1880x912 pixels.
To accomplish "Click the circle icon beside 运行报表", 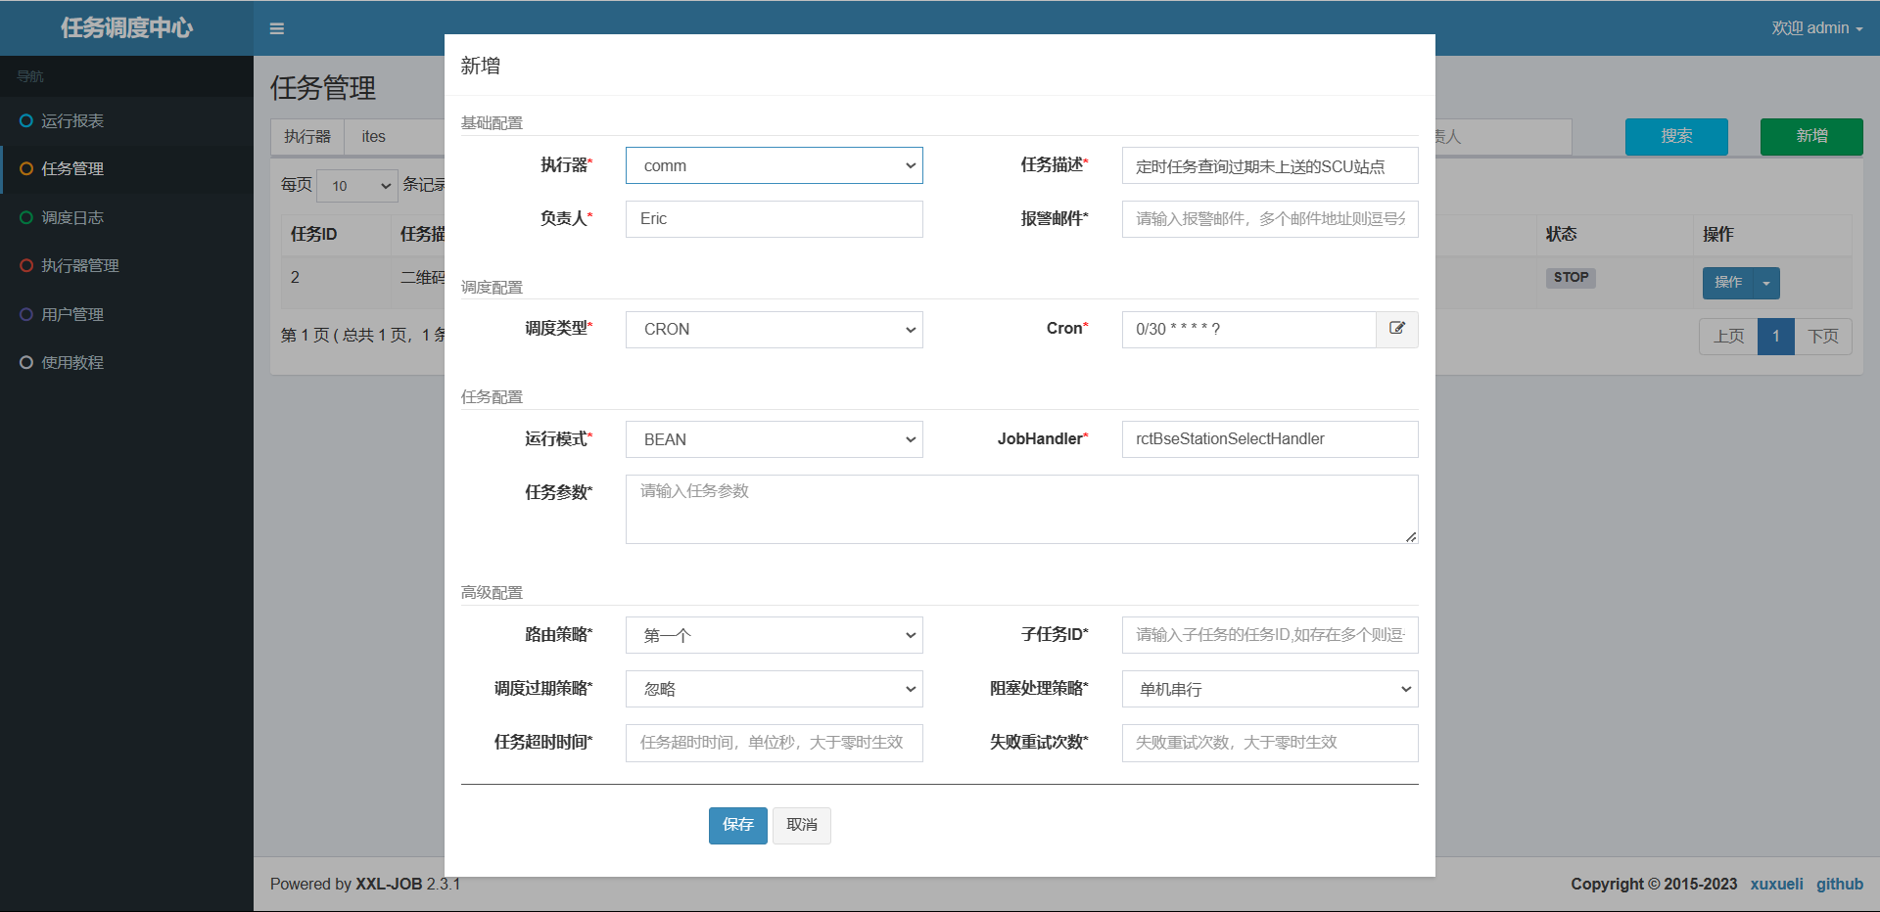I will pos(26,120).
